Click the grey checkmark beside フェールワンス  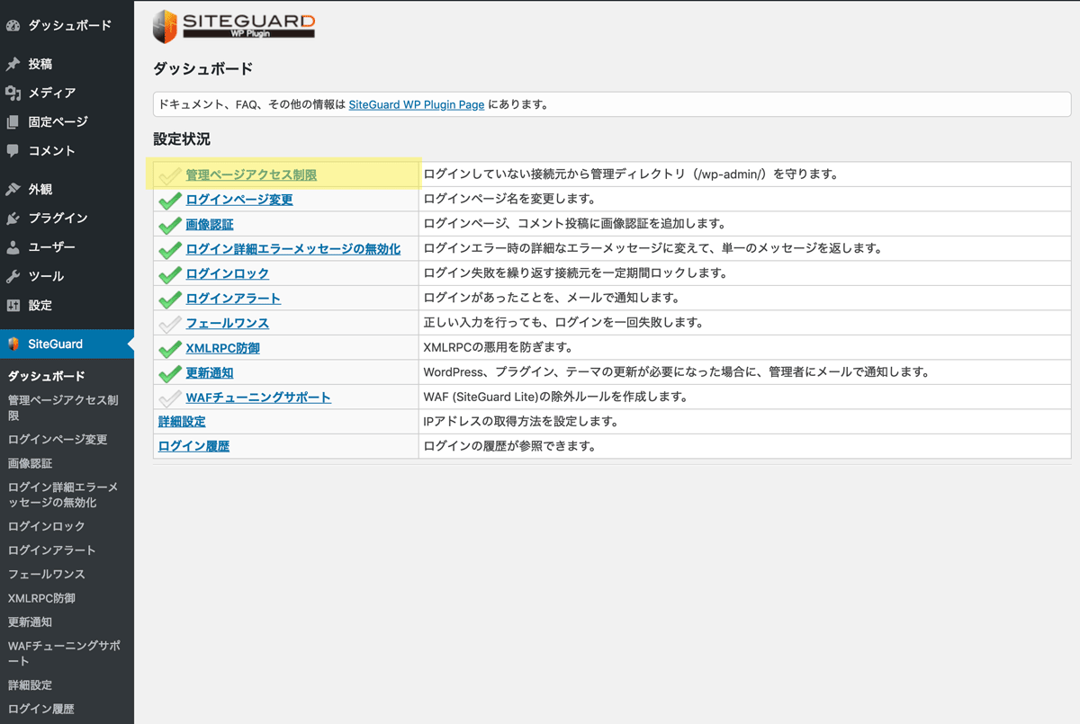coord(169,323)
